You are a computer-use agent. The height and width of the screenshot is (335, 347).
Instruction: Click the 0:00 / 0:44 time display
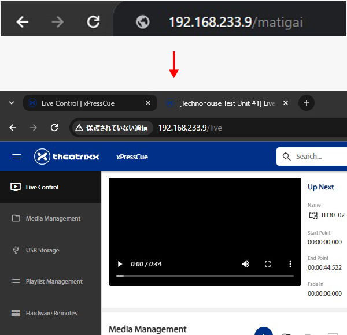[146, 264]
